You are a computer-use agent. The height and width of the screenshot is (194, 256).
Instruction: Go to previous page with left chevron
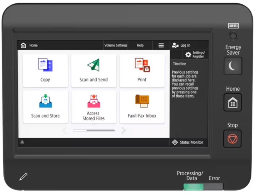coord(64,130)
